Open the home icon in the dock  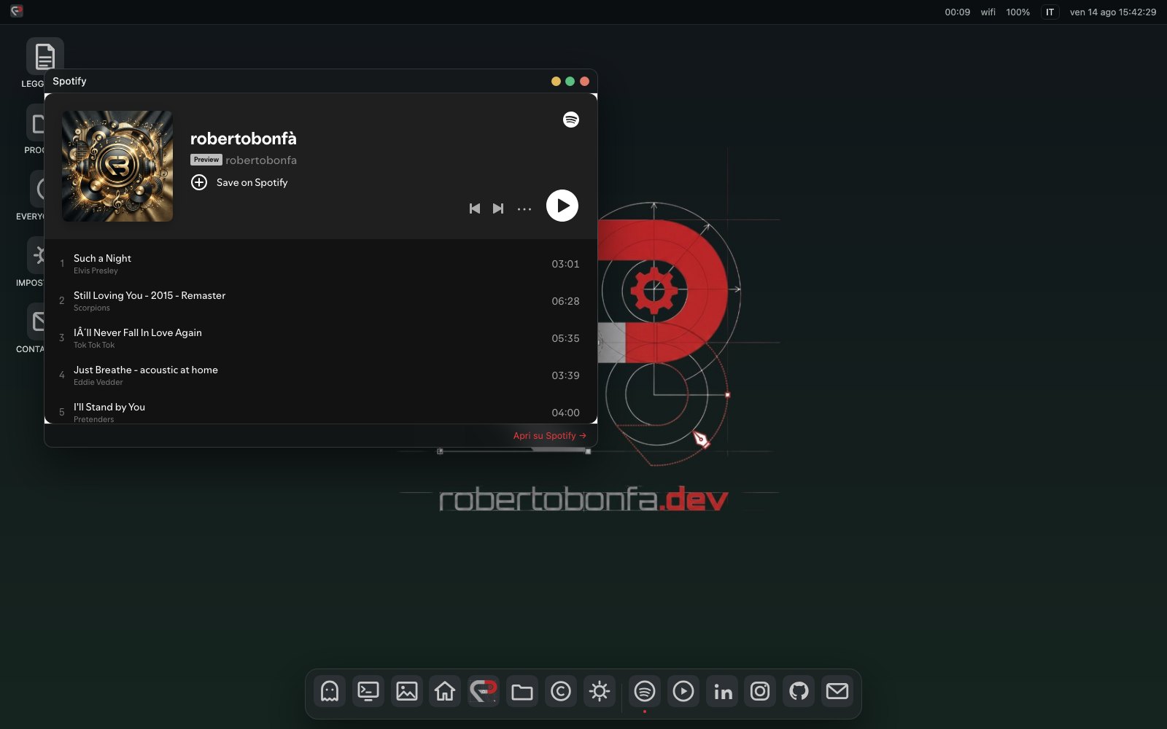point(445,691)
